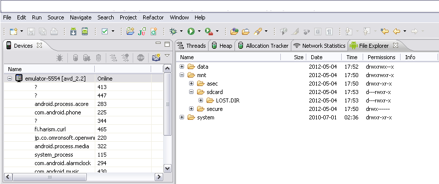
Task: Switch to the Threads tab
Action: 192,46
